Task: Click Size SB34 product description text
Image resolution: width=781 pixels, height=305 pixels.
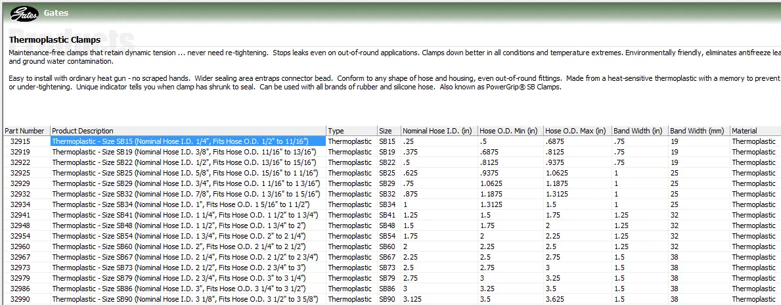Action: coord(181,204)
